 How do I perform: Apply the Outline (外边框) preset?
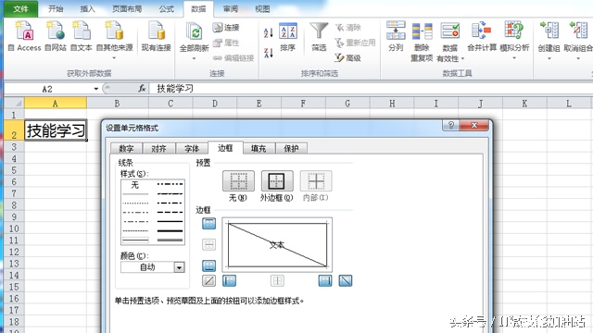[x=277, y=180]
